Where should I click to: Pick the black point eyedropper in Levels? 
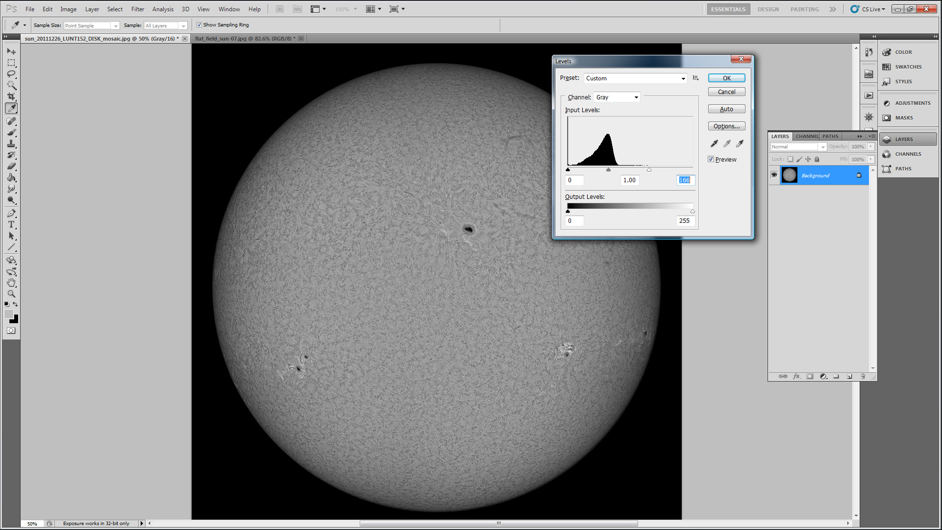tap(714, 144)
